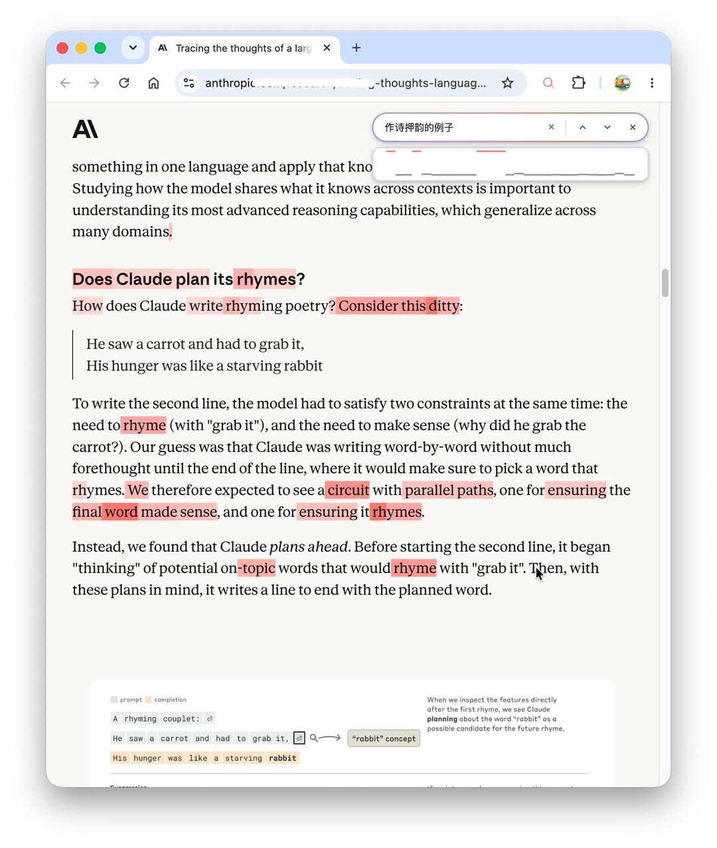Close the find bar
The height and width of the screenshot is (848, 717).
(633, 127)
